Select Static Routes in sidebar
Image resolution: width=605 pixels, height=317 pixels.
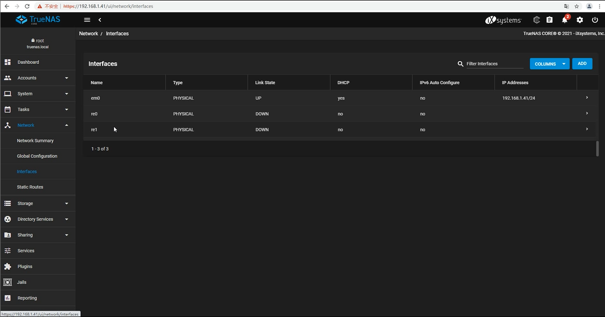pos(30,187)
